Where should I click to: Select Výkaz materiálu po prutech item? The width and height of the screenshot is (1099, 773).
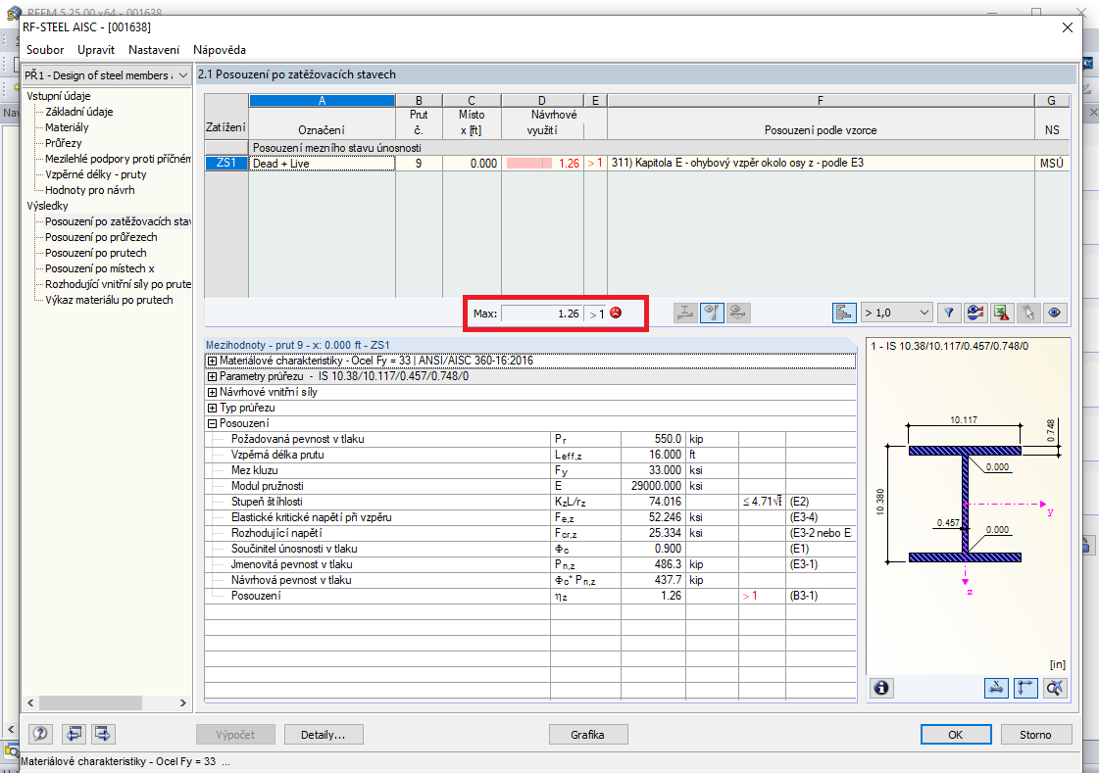pyautogui.click(x=109, y=300)
